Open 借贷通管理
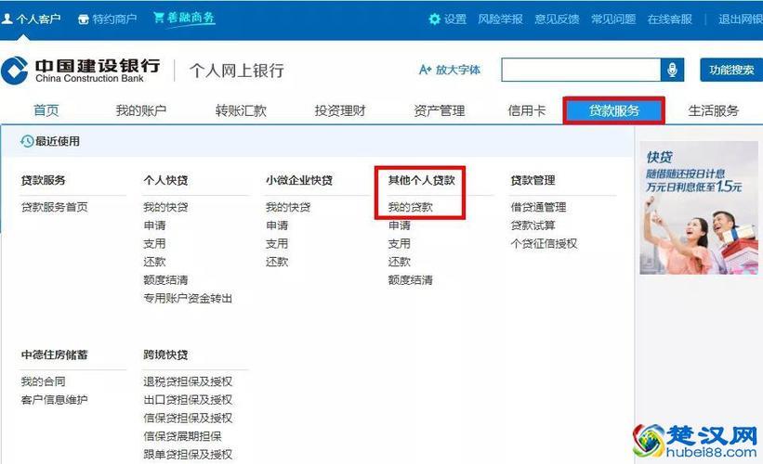 [x=538, y=207]
